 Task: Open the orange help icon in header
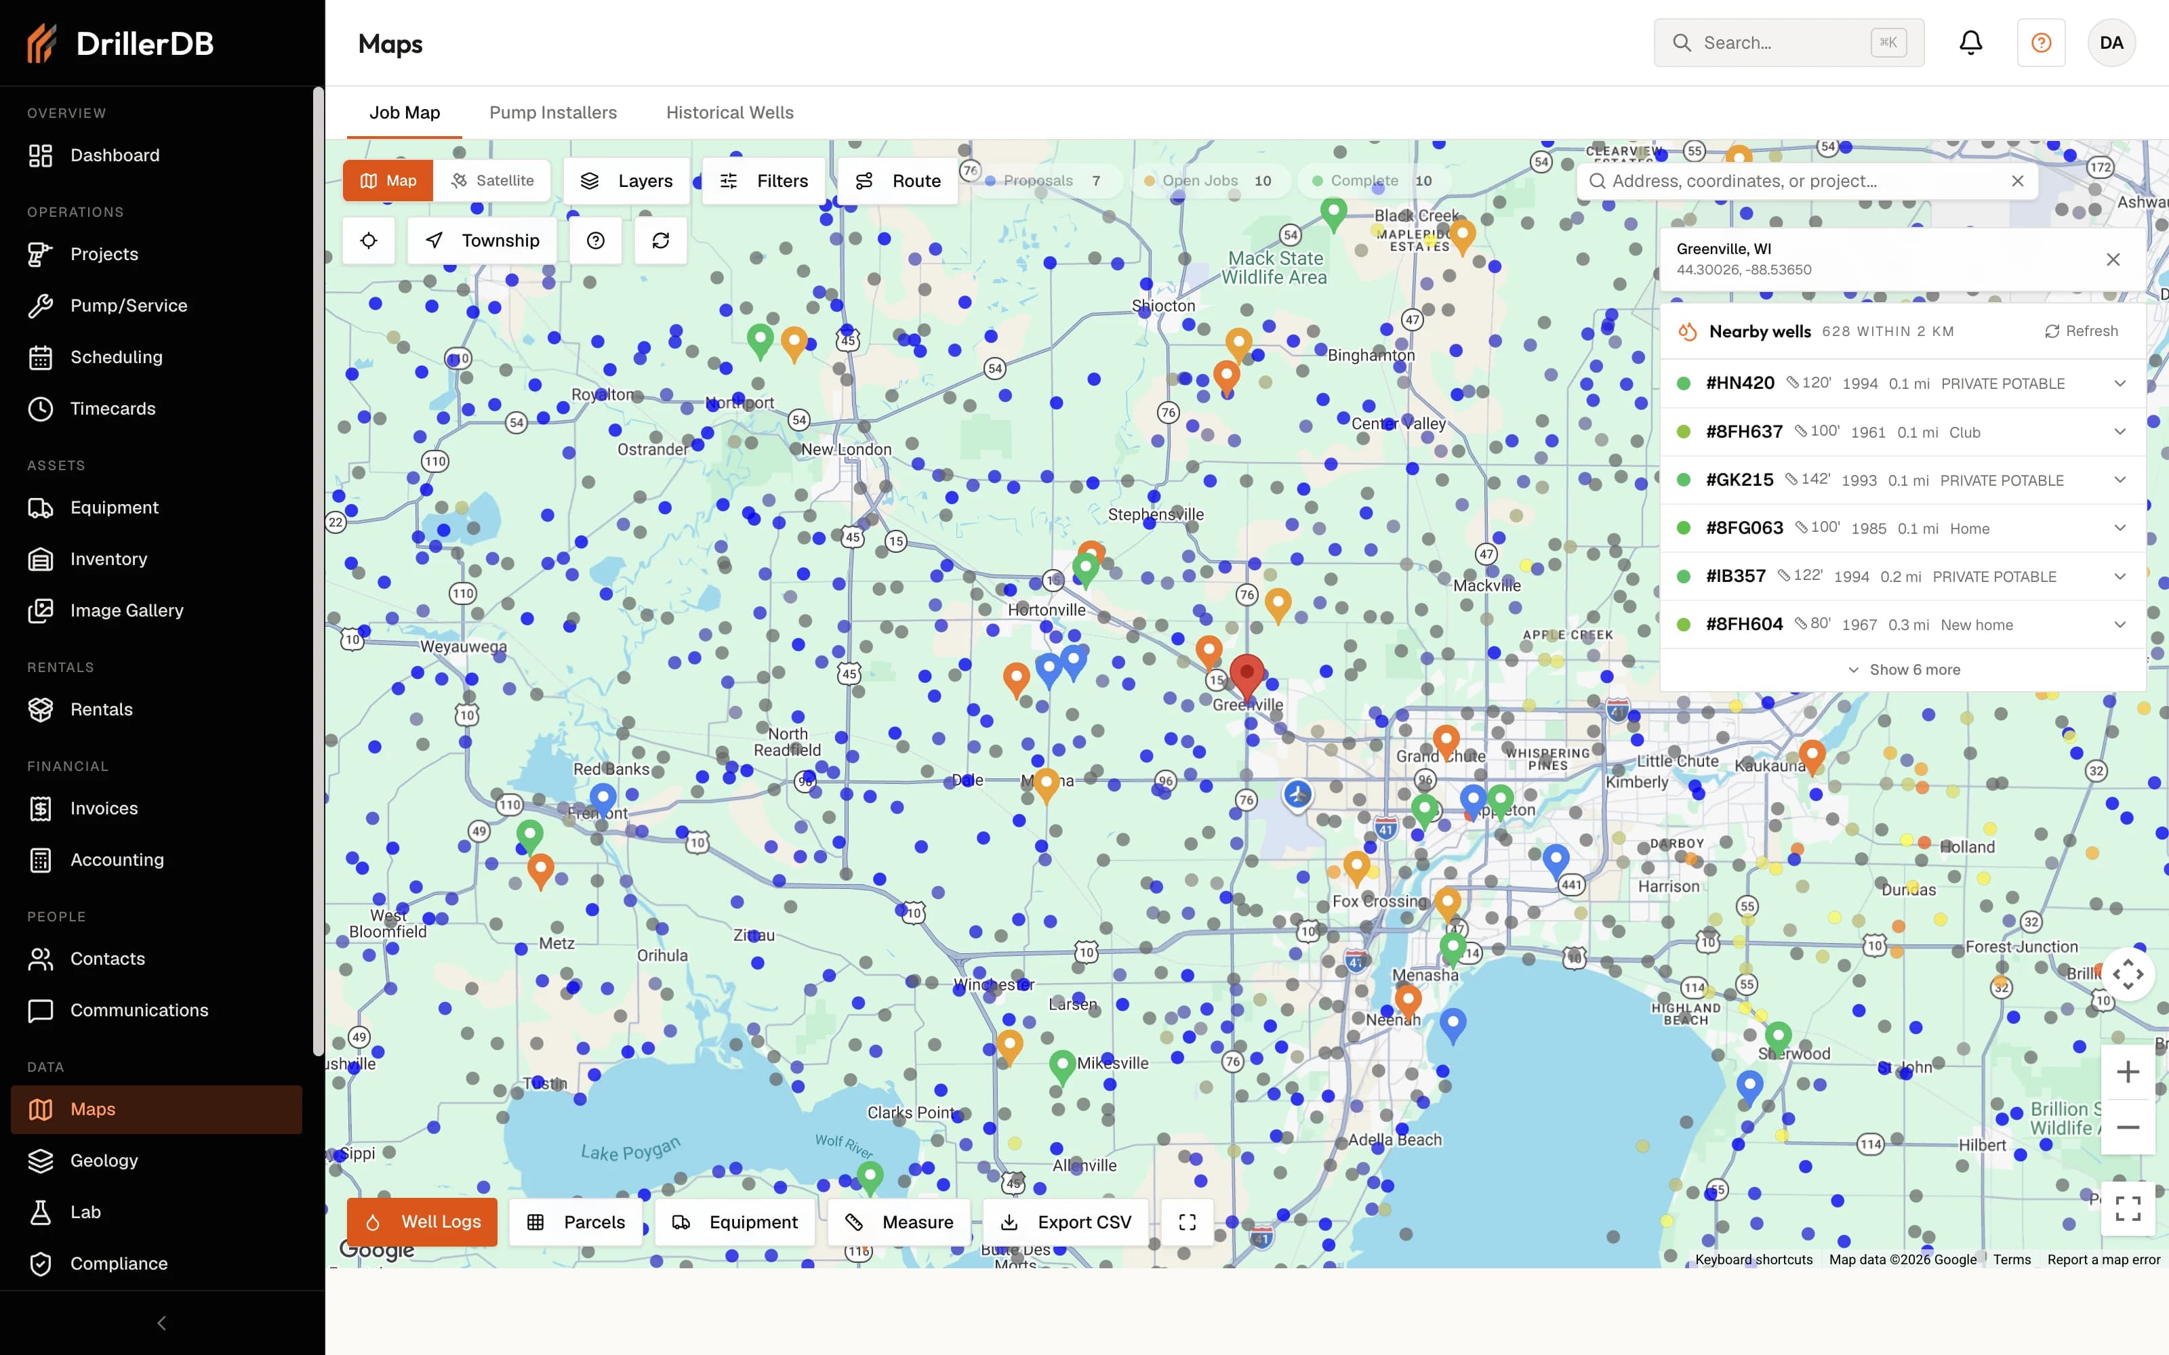tap(2041, 43)
